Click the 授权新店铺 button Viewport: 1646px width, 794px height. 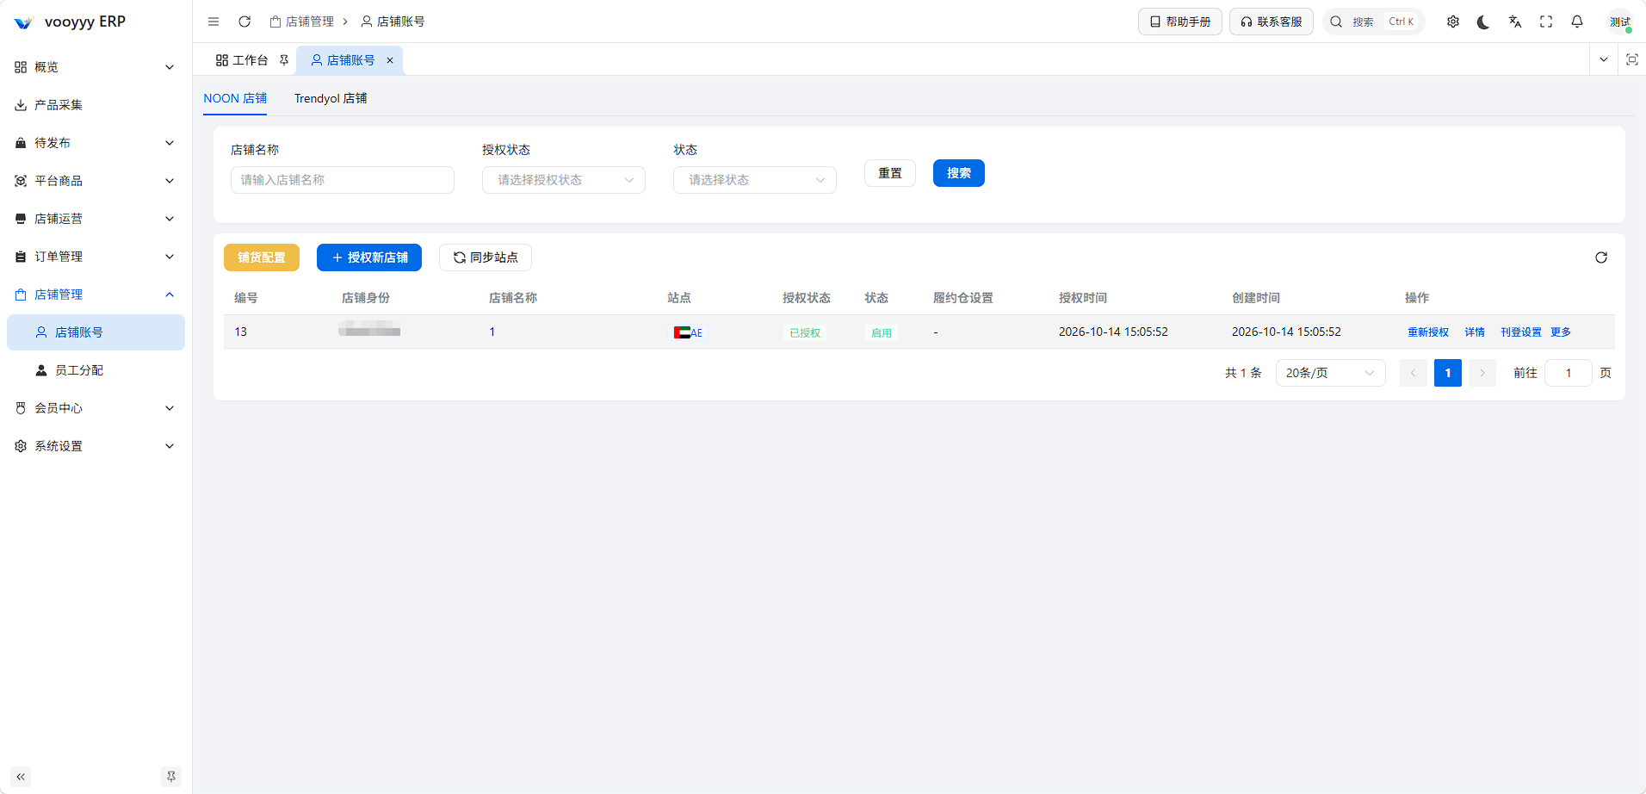(x=369, y=257)
